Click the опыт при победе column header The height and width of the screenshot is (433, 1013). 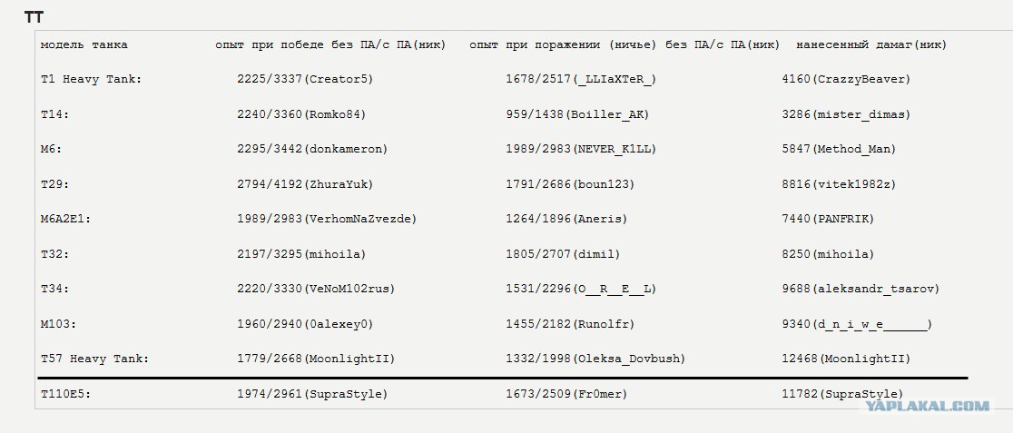(x=330, y=44)
